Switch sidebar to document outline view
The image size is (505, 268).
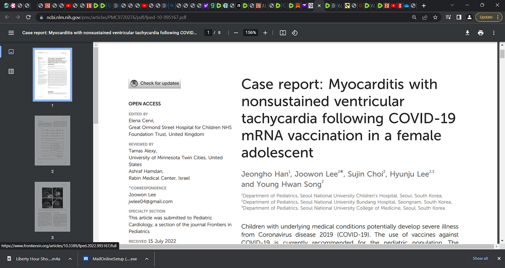(11, 71)
